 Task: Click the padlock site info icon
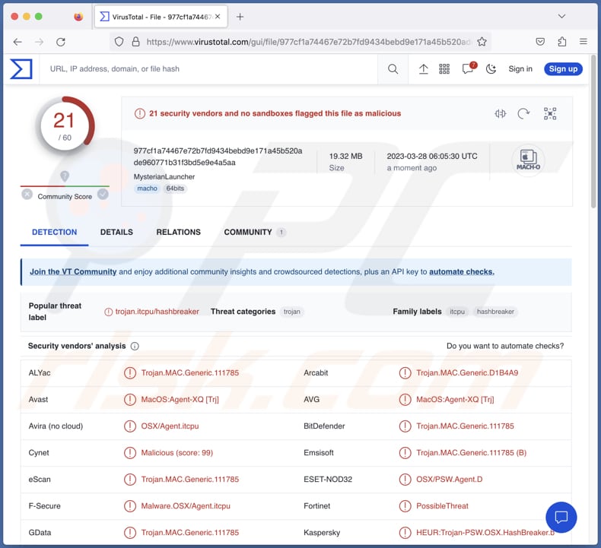click(135, 42)
